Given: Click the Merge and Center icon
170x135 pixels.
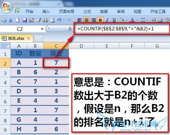Looking at the screenshot, I should (153, 20).
